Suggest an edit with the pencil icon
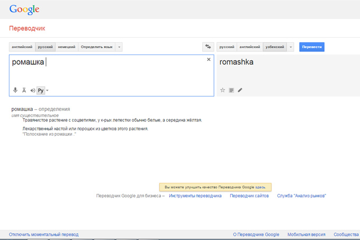Viewport: 360px width, 240px height. coord(240,90)
